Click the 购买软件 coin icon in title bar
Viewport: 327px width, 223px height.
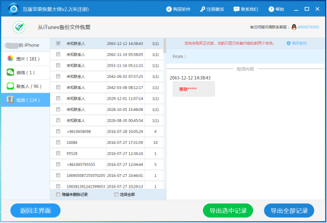point(169,9)
